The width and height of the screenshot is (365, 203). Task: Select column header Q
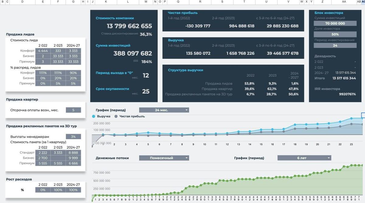pos(178,2)
